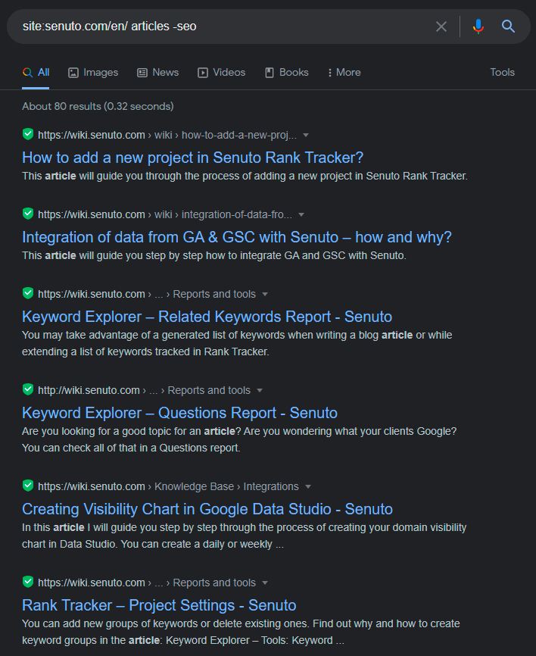
Task: Switch to the News tab
Action: pyautogui.click(x=158, y=73)
